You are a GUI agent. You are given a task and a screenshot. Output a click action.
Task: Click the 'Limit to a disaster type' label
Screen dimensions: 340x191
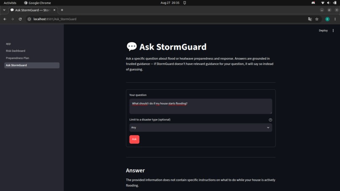(x=150, y=120)
